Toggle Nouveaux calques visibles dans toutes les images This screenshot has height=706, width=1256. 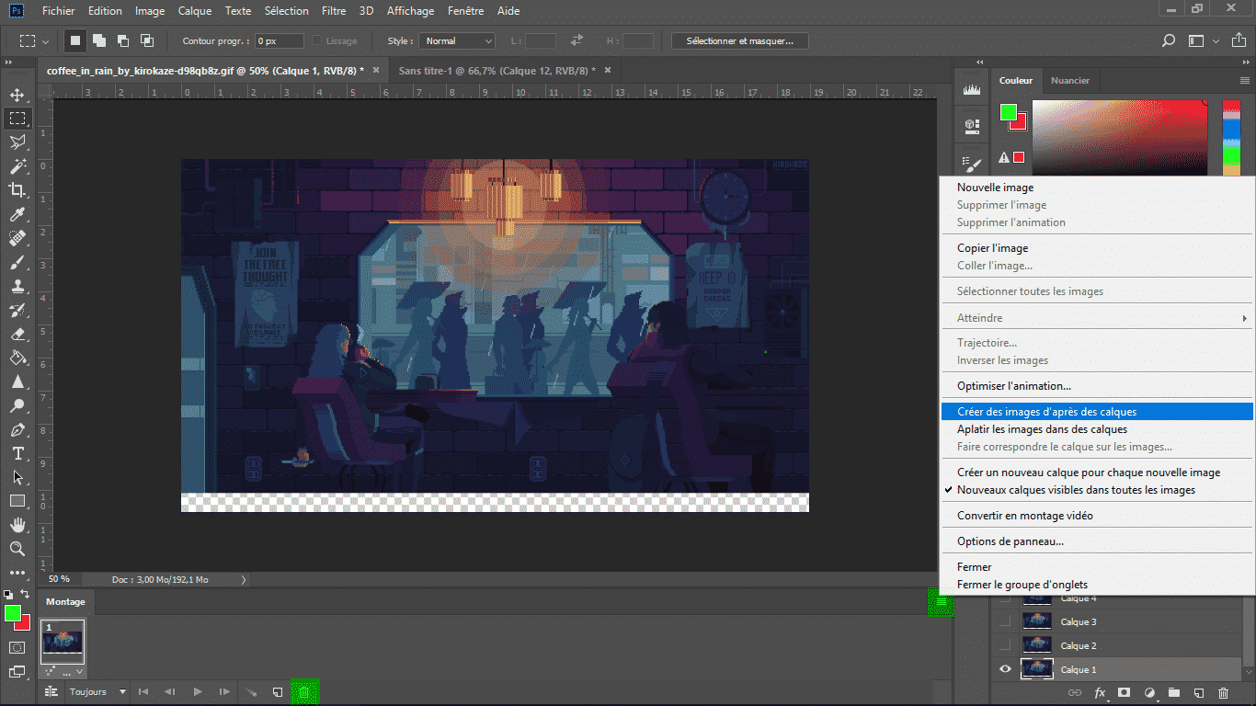click(x=1076, y=490)
